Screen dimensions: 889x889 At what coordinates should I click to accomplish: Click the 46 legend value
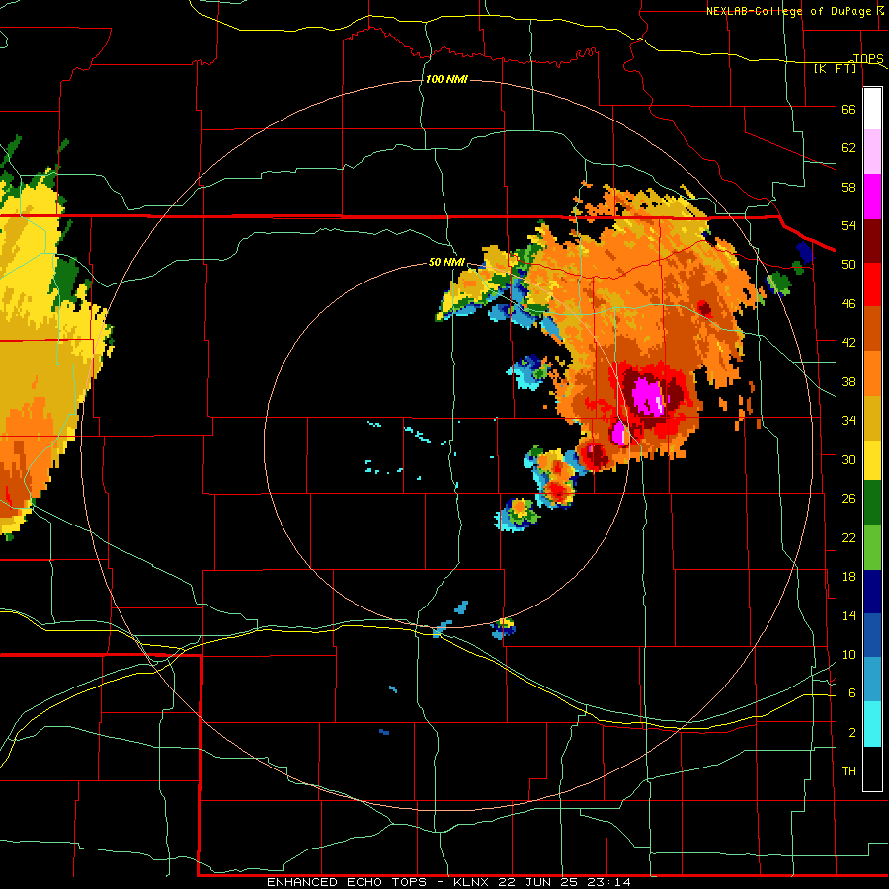coord(849,304)
